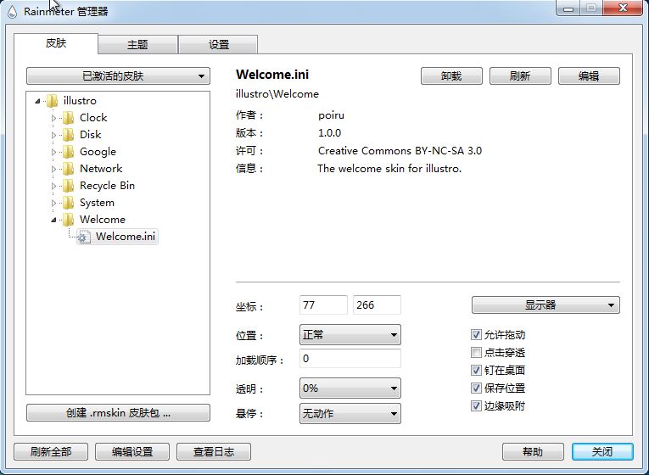Click the Clock folder icon

click(69, 118)
